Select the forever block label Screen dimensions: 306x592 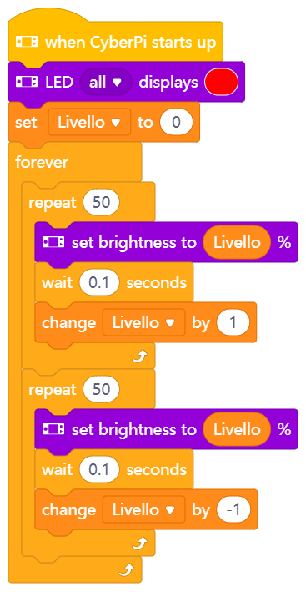[42, 163]
